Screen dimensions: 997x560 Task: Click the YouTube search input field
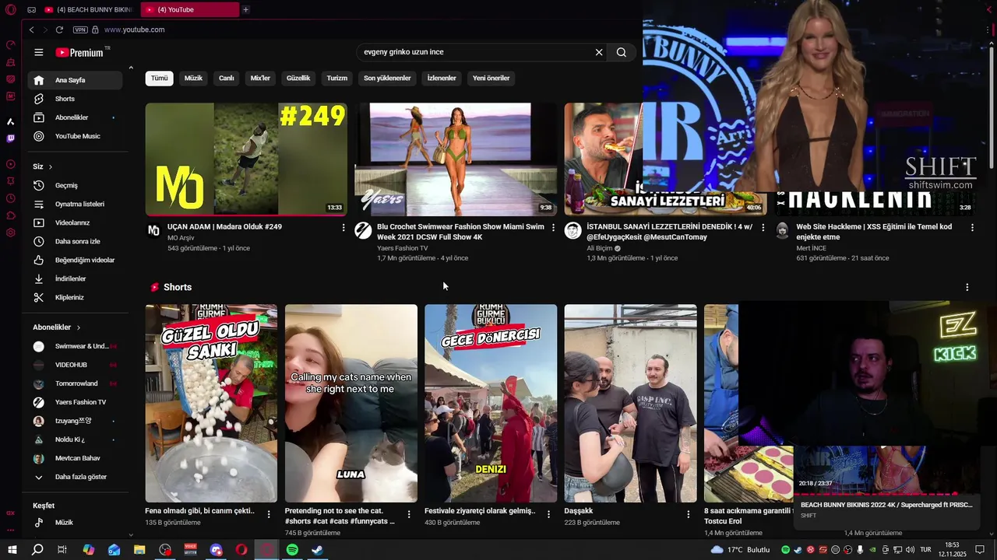475,52
